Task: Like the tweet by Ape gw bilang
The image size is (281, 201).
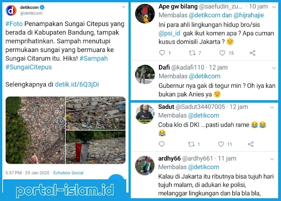Action: [222, 53]
